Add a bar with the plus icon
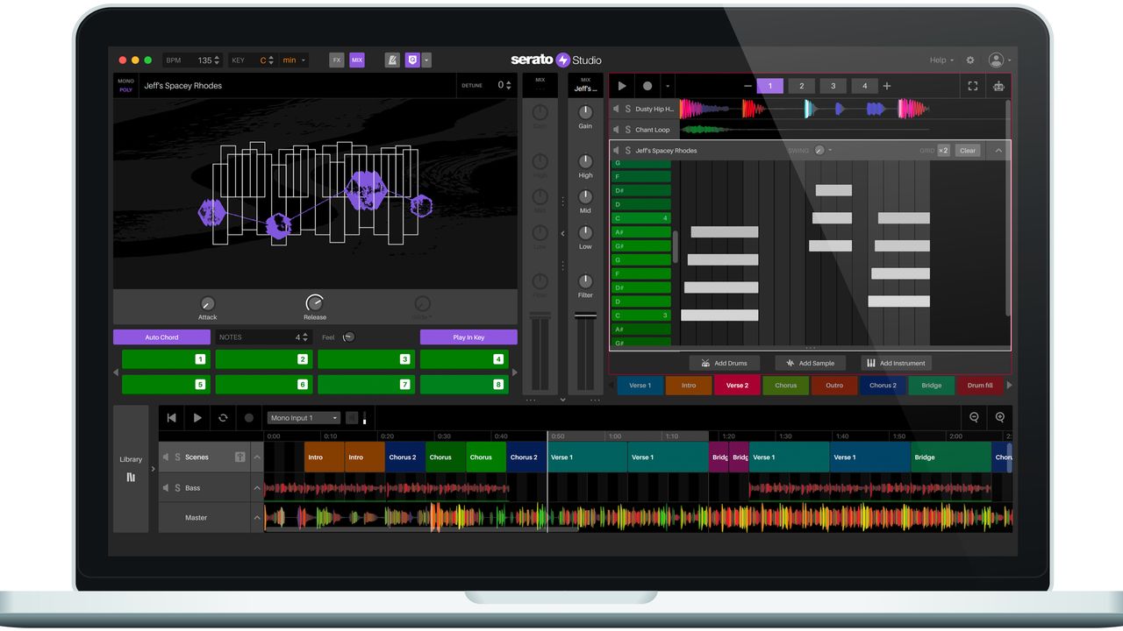Viewport: 1123px width, 631px height. tap(887, 86)
